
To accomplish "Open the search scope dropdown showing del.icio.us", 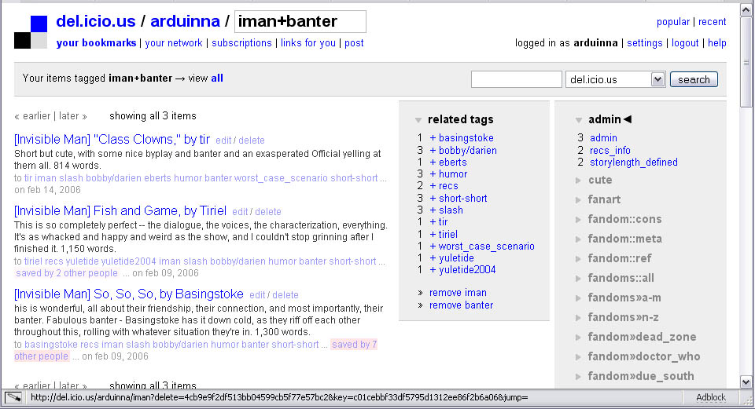I will click(x=615, y=79).
